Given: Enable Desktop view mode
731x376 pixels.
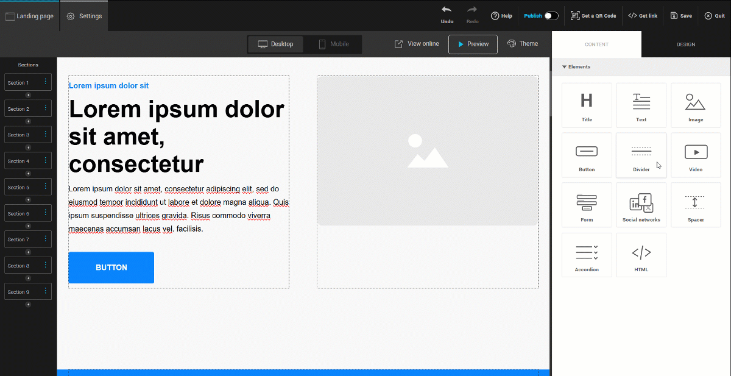Looking at the screenshot, I should [275, 44].
